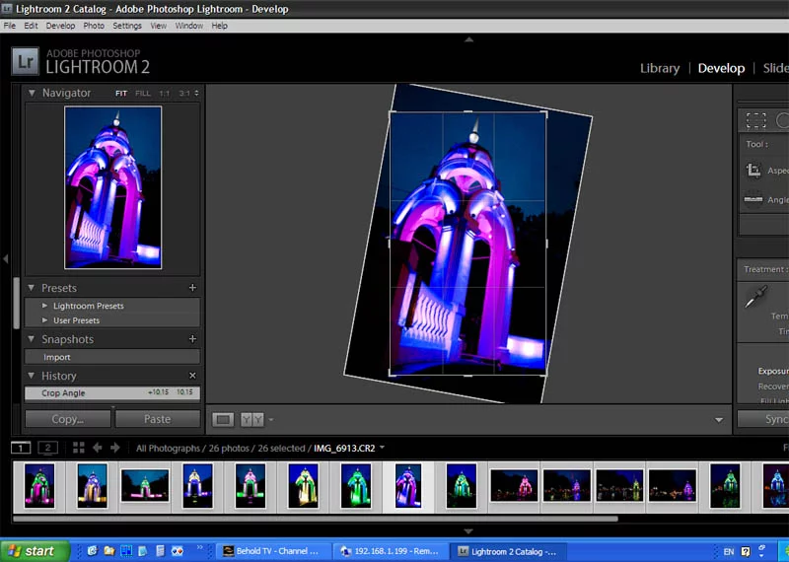Pick the Straighten angle tool
Image resolution: width=789 pixels, height=562 pixels.
pyautogui.click(x=753, y=199)
